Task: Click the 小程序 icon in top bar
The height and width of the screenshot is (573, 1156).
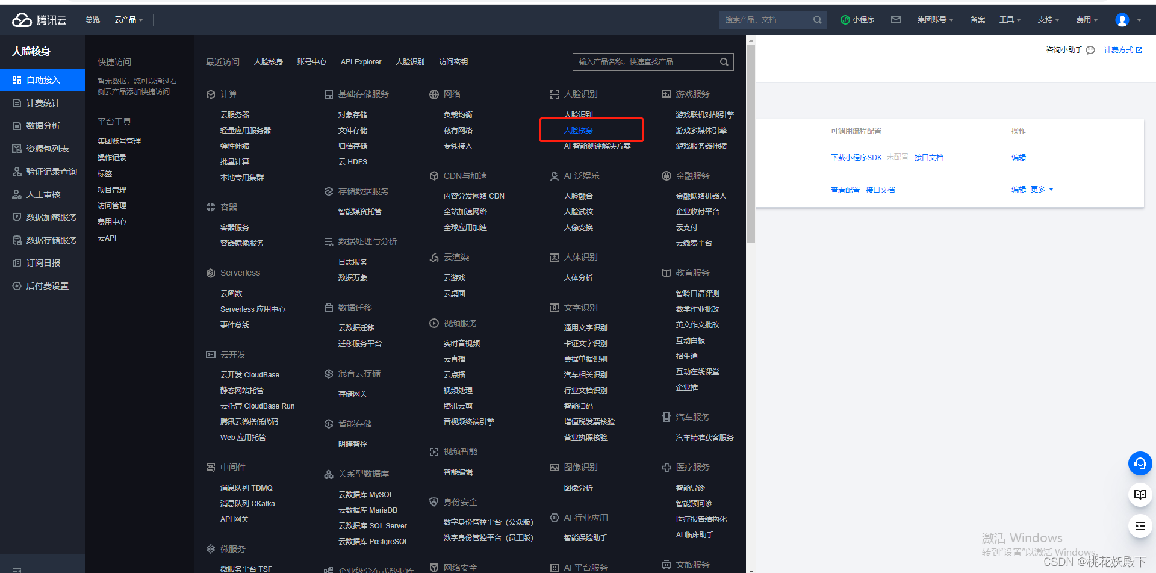Action: point(845,20)
